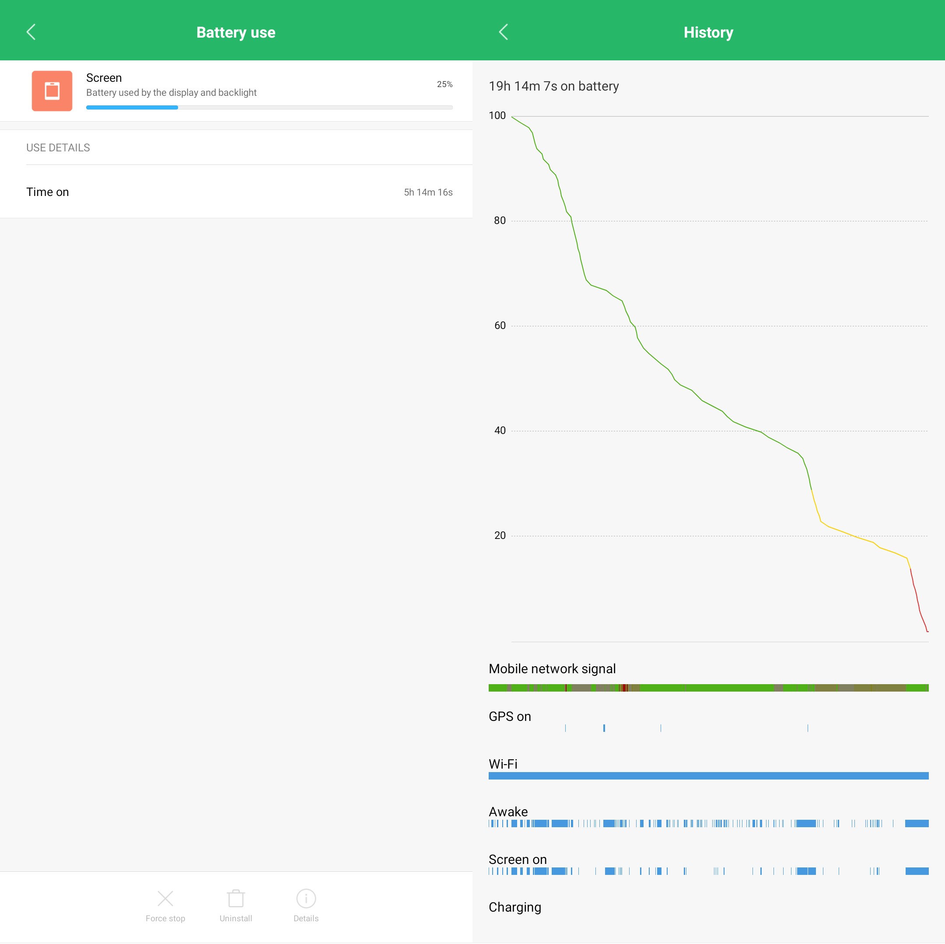
Task: Click the USE DETAILS section header
Action: [58, 148]
